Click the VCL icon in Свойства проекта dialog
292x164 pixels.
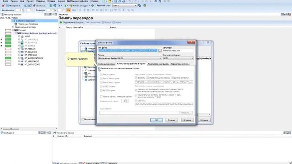pyautogui.click(x=86, y=73)
